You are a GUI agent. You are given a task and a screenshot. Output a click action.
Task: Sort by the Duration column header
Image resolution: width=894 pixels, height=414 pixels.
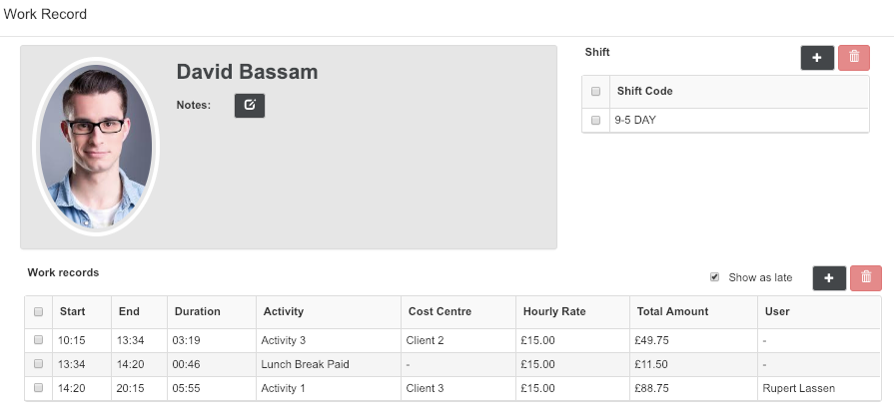197,311
